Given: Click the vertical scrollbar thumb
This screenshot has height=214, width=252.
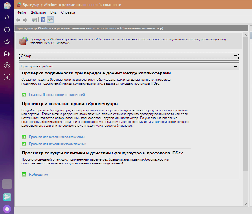Looking at the screenshot, I should pos(245,104).
